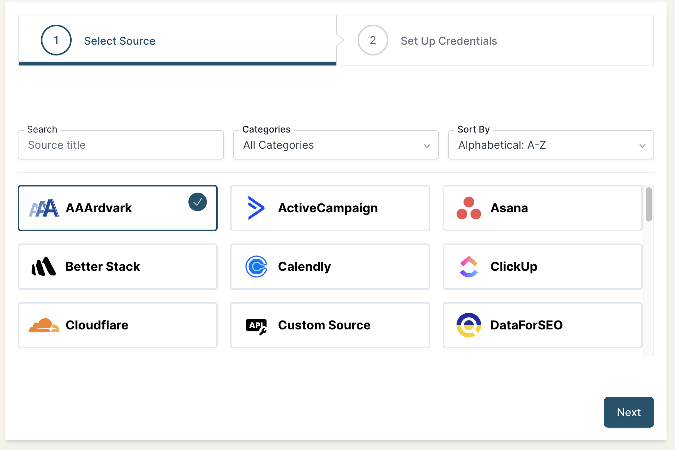Open the Sort By dropdown

coord(551,145)
